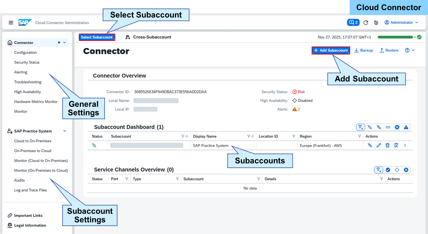Viewport: 428px width, 234px height.
Task: Navigate to Troubleshooting
Action: click(x=28, y=82)
